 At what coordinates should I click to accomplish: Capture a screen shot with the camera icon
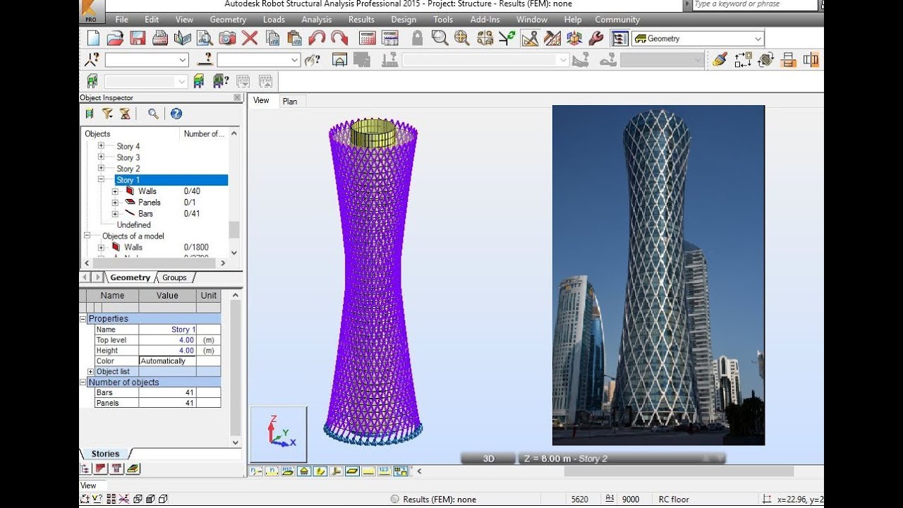click(227, 38)
